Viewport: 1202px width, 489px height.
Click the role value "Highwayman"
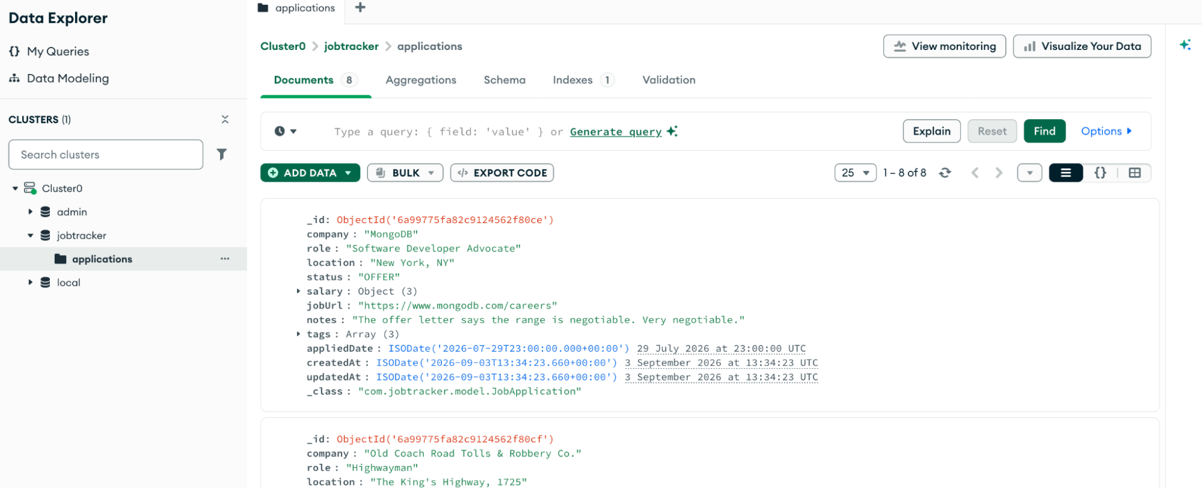pos(382,468)
